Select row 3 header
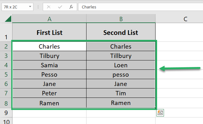The image size is (203, 124). pos(6,56)
